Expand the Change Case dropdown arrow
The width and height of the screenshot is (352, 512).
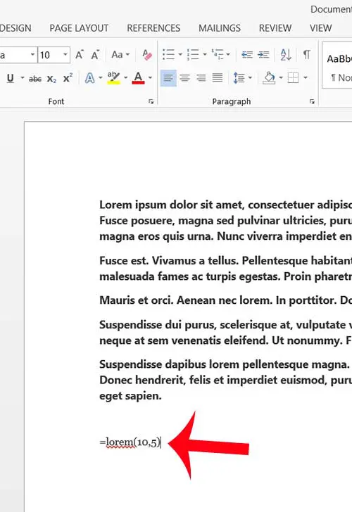tap(128, 55)
